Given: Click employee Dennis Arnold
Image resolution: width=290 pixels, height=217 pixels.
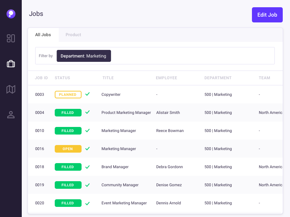Looking at the screenshot, I should 169,203.
